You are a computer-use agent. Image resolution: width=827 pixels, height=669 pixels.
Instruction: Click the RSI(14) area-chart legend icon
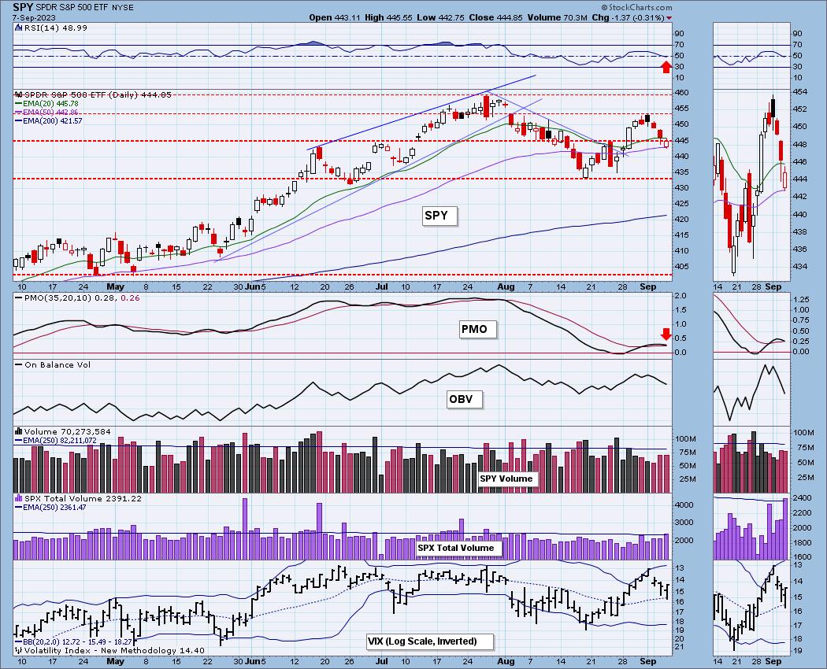pyautogui.click(x=17, y=28)
